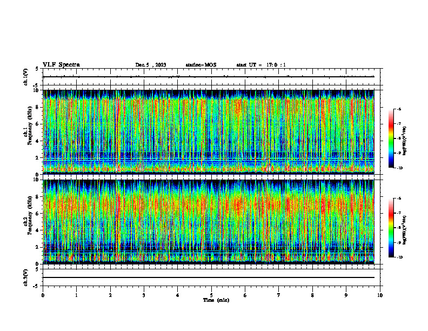Screen dimensions: 428x331
Task: Click the "-10" label on ch.2 colorbar
Action: click(399, 257)
